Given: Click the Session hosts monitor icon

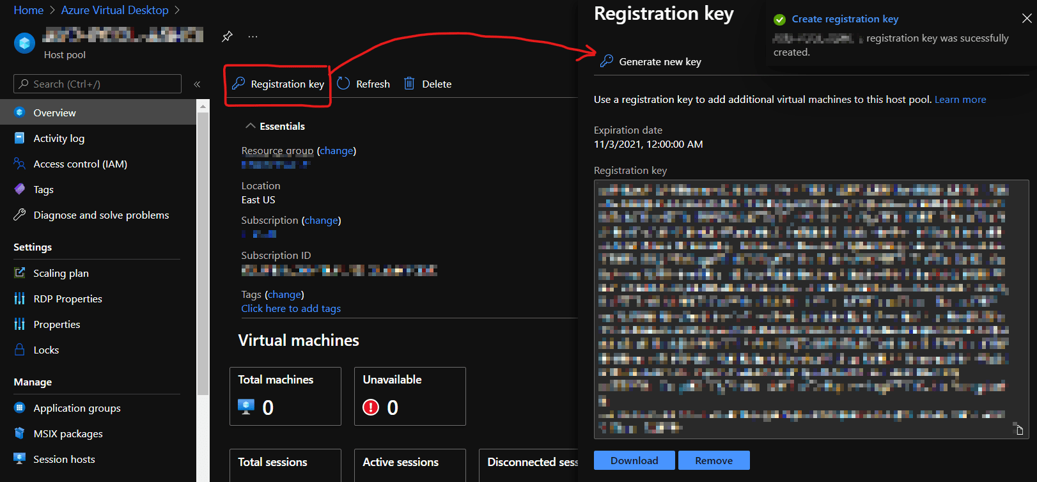Looking at the screenshot, I should coord(20,459).
